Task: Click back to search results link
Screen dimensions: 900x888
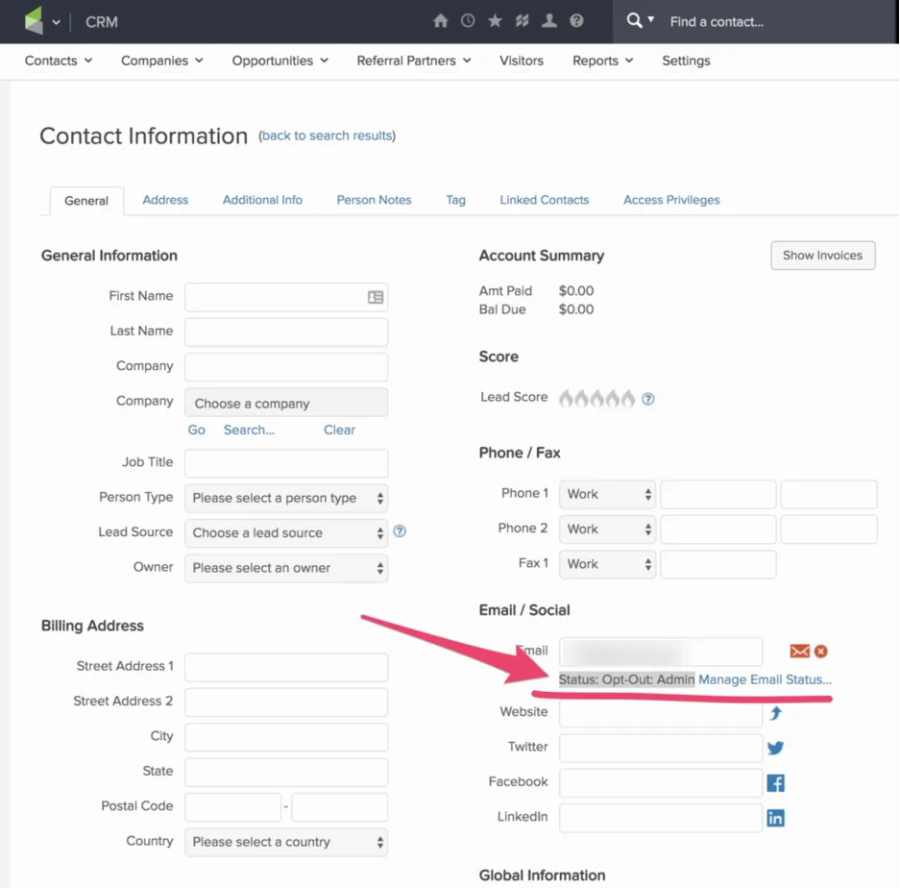Action: 328,136
